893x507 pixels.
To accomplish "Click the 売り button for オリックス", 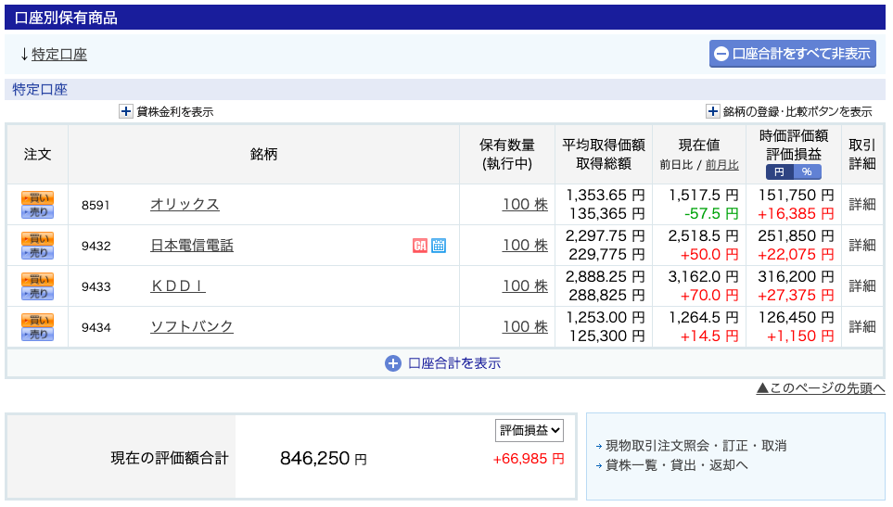I will (38, 211).
